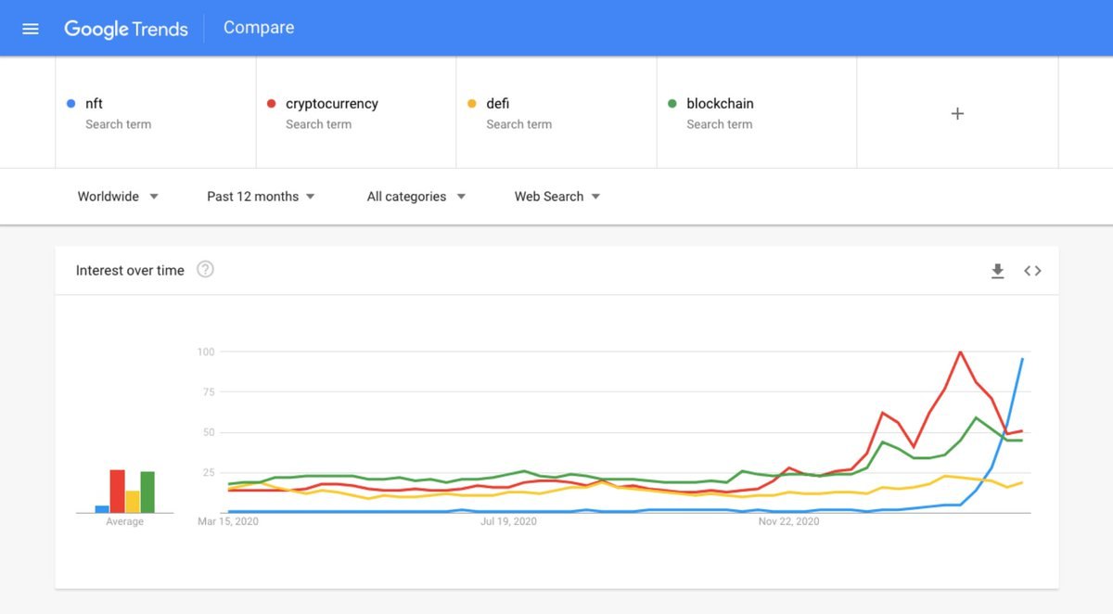
Task: Click the green blockchain average bar
Action: [x=147, y=492]
